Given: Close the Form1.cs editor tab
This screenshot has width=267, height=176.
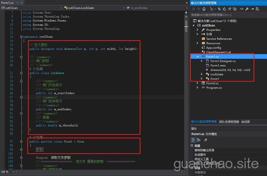Looking at the screenshot, I should (x=22, y=3).
